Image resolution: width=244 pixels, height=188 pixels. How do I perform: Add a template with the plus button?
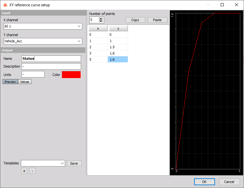pos(24,171)
